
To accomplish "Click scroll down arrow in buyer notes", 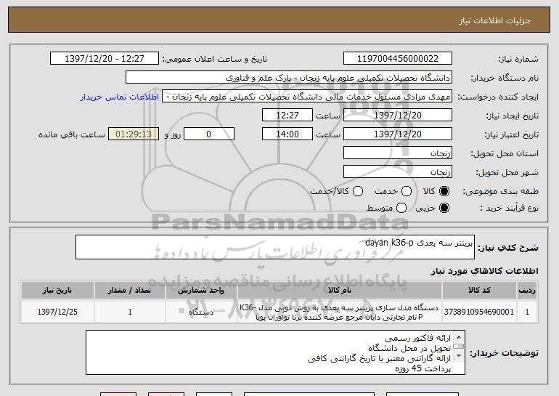I will [x=459, y=356].
